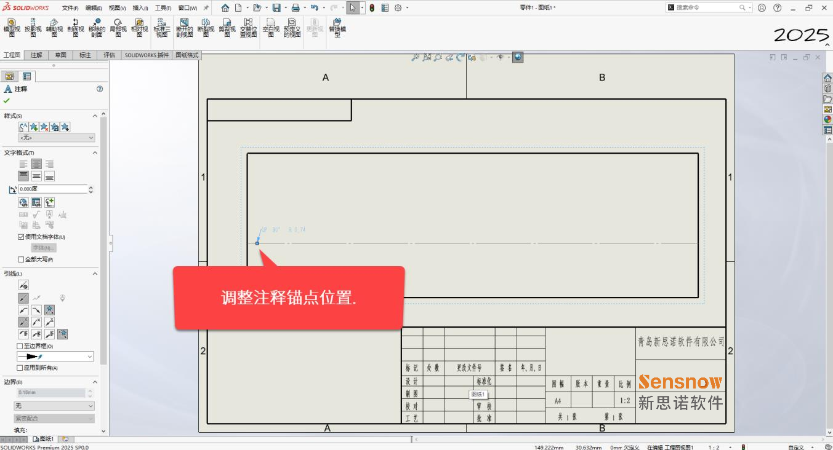This screenshot has width=833, height=450.
Task: Open the 插入 Insert menu
Action: [140, 8]
